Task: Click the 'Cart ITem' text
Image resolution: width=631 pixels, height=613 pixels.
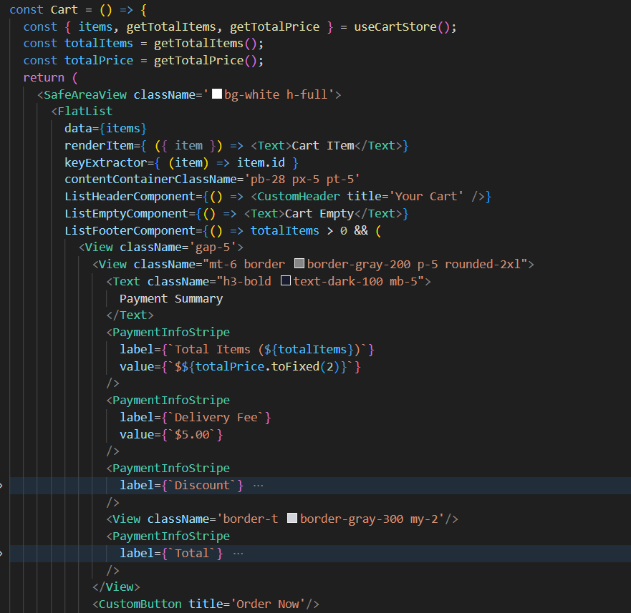Action: (x=323, y=145)
